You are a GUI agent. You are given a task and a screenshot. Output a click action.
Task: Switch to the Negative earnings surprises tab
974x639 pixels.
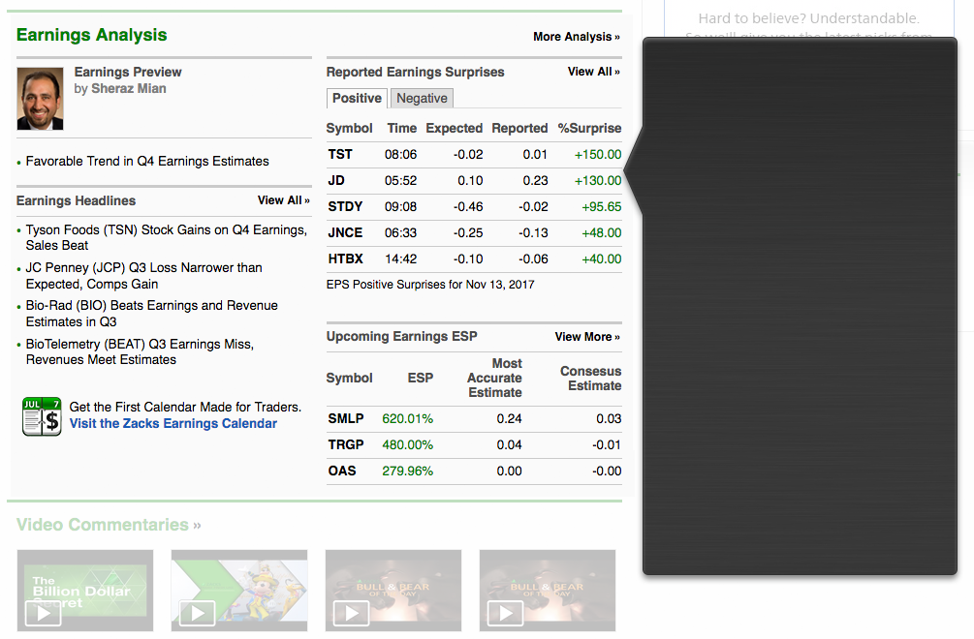pos(422,98)
